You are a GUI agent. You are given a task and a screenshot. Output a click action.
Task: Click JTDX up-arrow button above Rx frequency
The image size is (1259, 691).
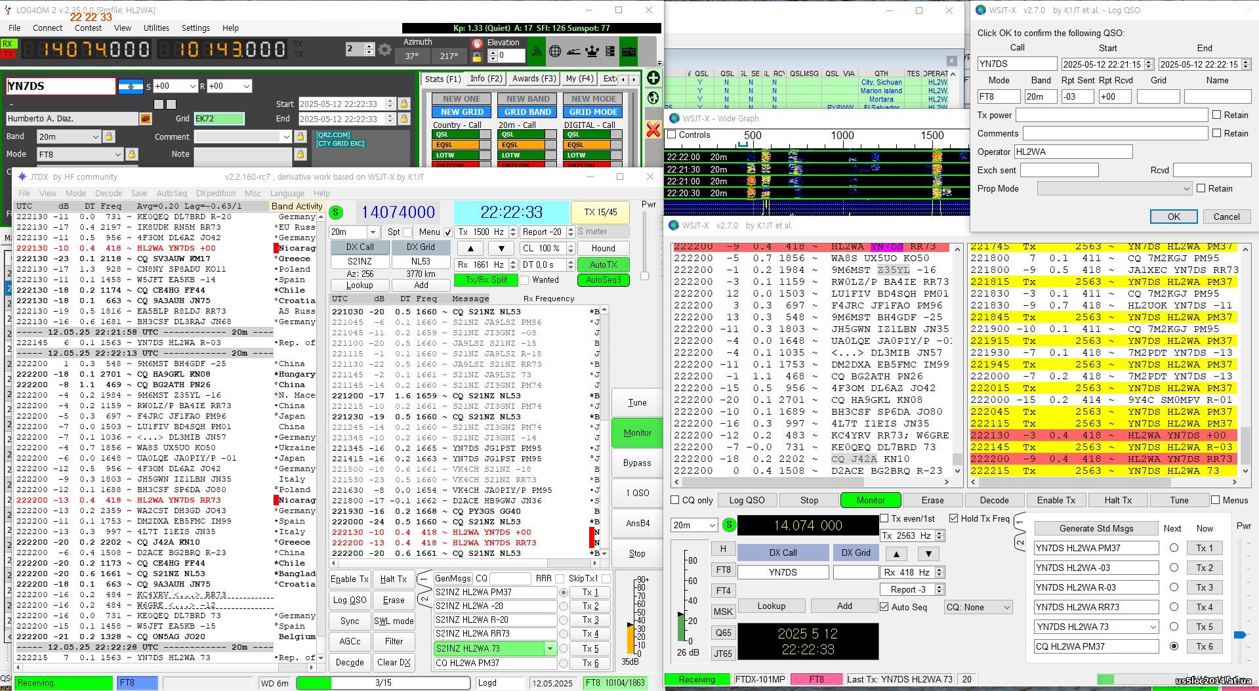tap(470, 248)
